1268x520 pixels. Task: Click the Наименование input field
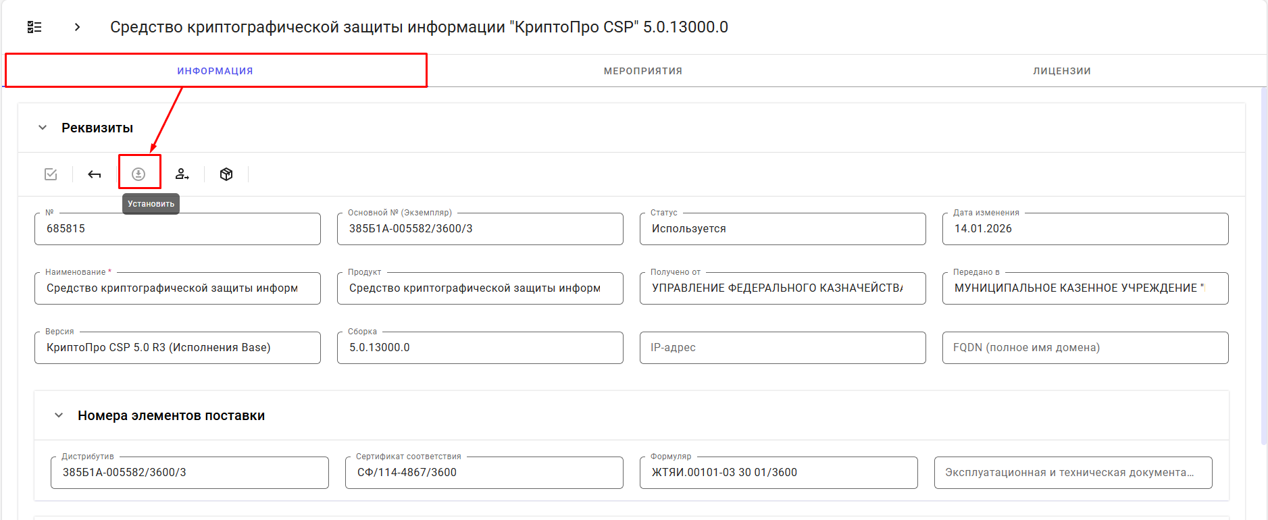177,288
